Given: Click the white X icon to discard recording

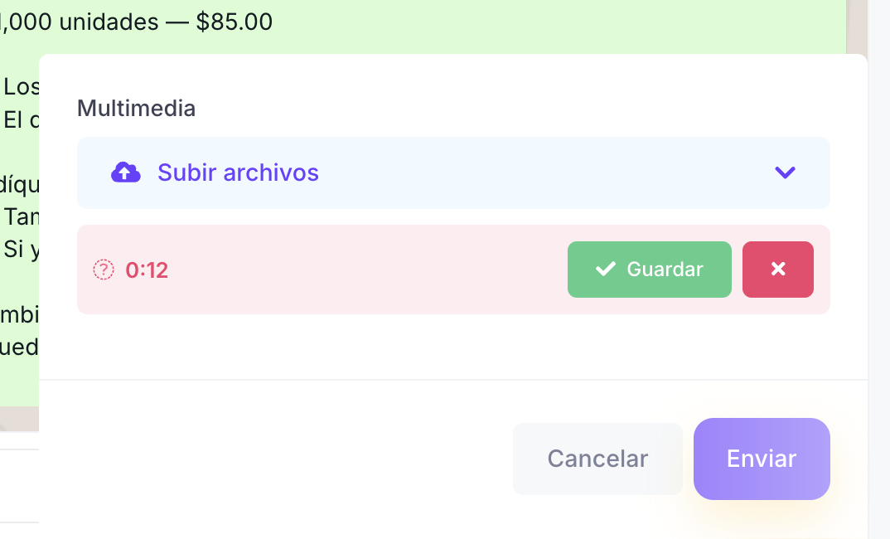Looking at the screenshot, I should click(x=777, y=269).
